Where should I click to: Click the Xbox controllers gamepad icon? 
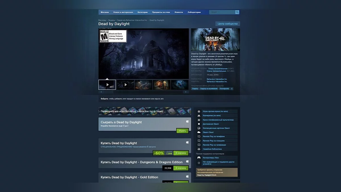click(x=199, y=158)
